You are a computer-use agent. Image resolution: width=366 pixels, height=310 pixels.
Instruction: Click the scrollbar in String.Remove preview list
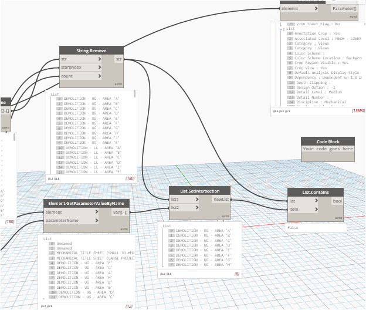[134, 94]
